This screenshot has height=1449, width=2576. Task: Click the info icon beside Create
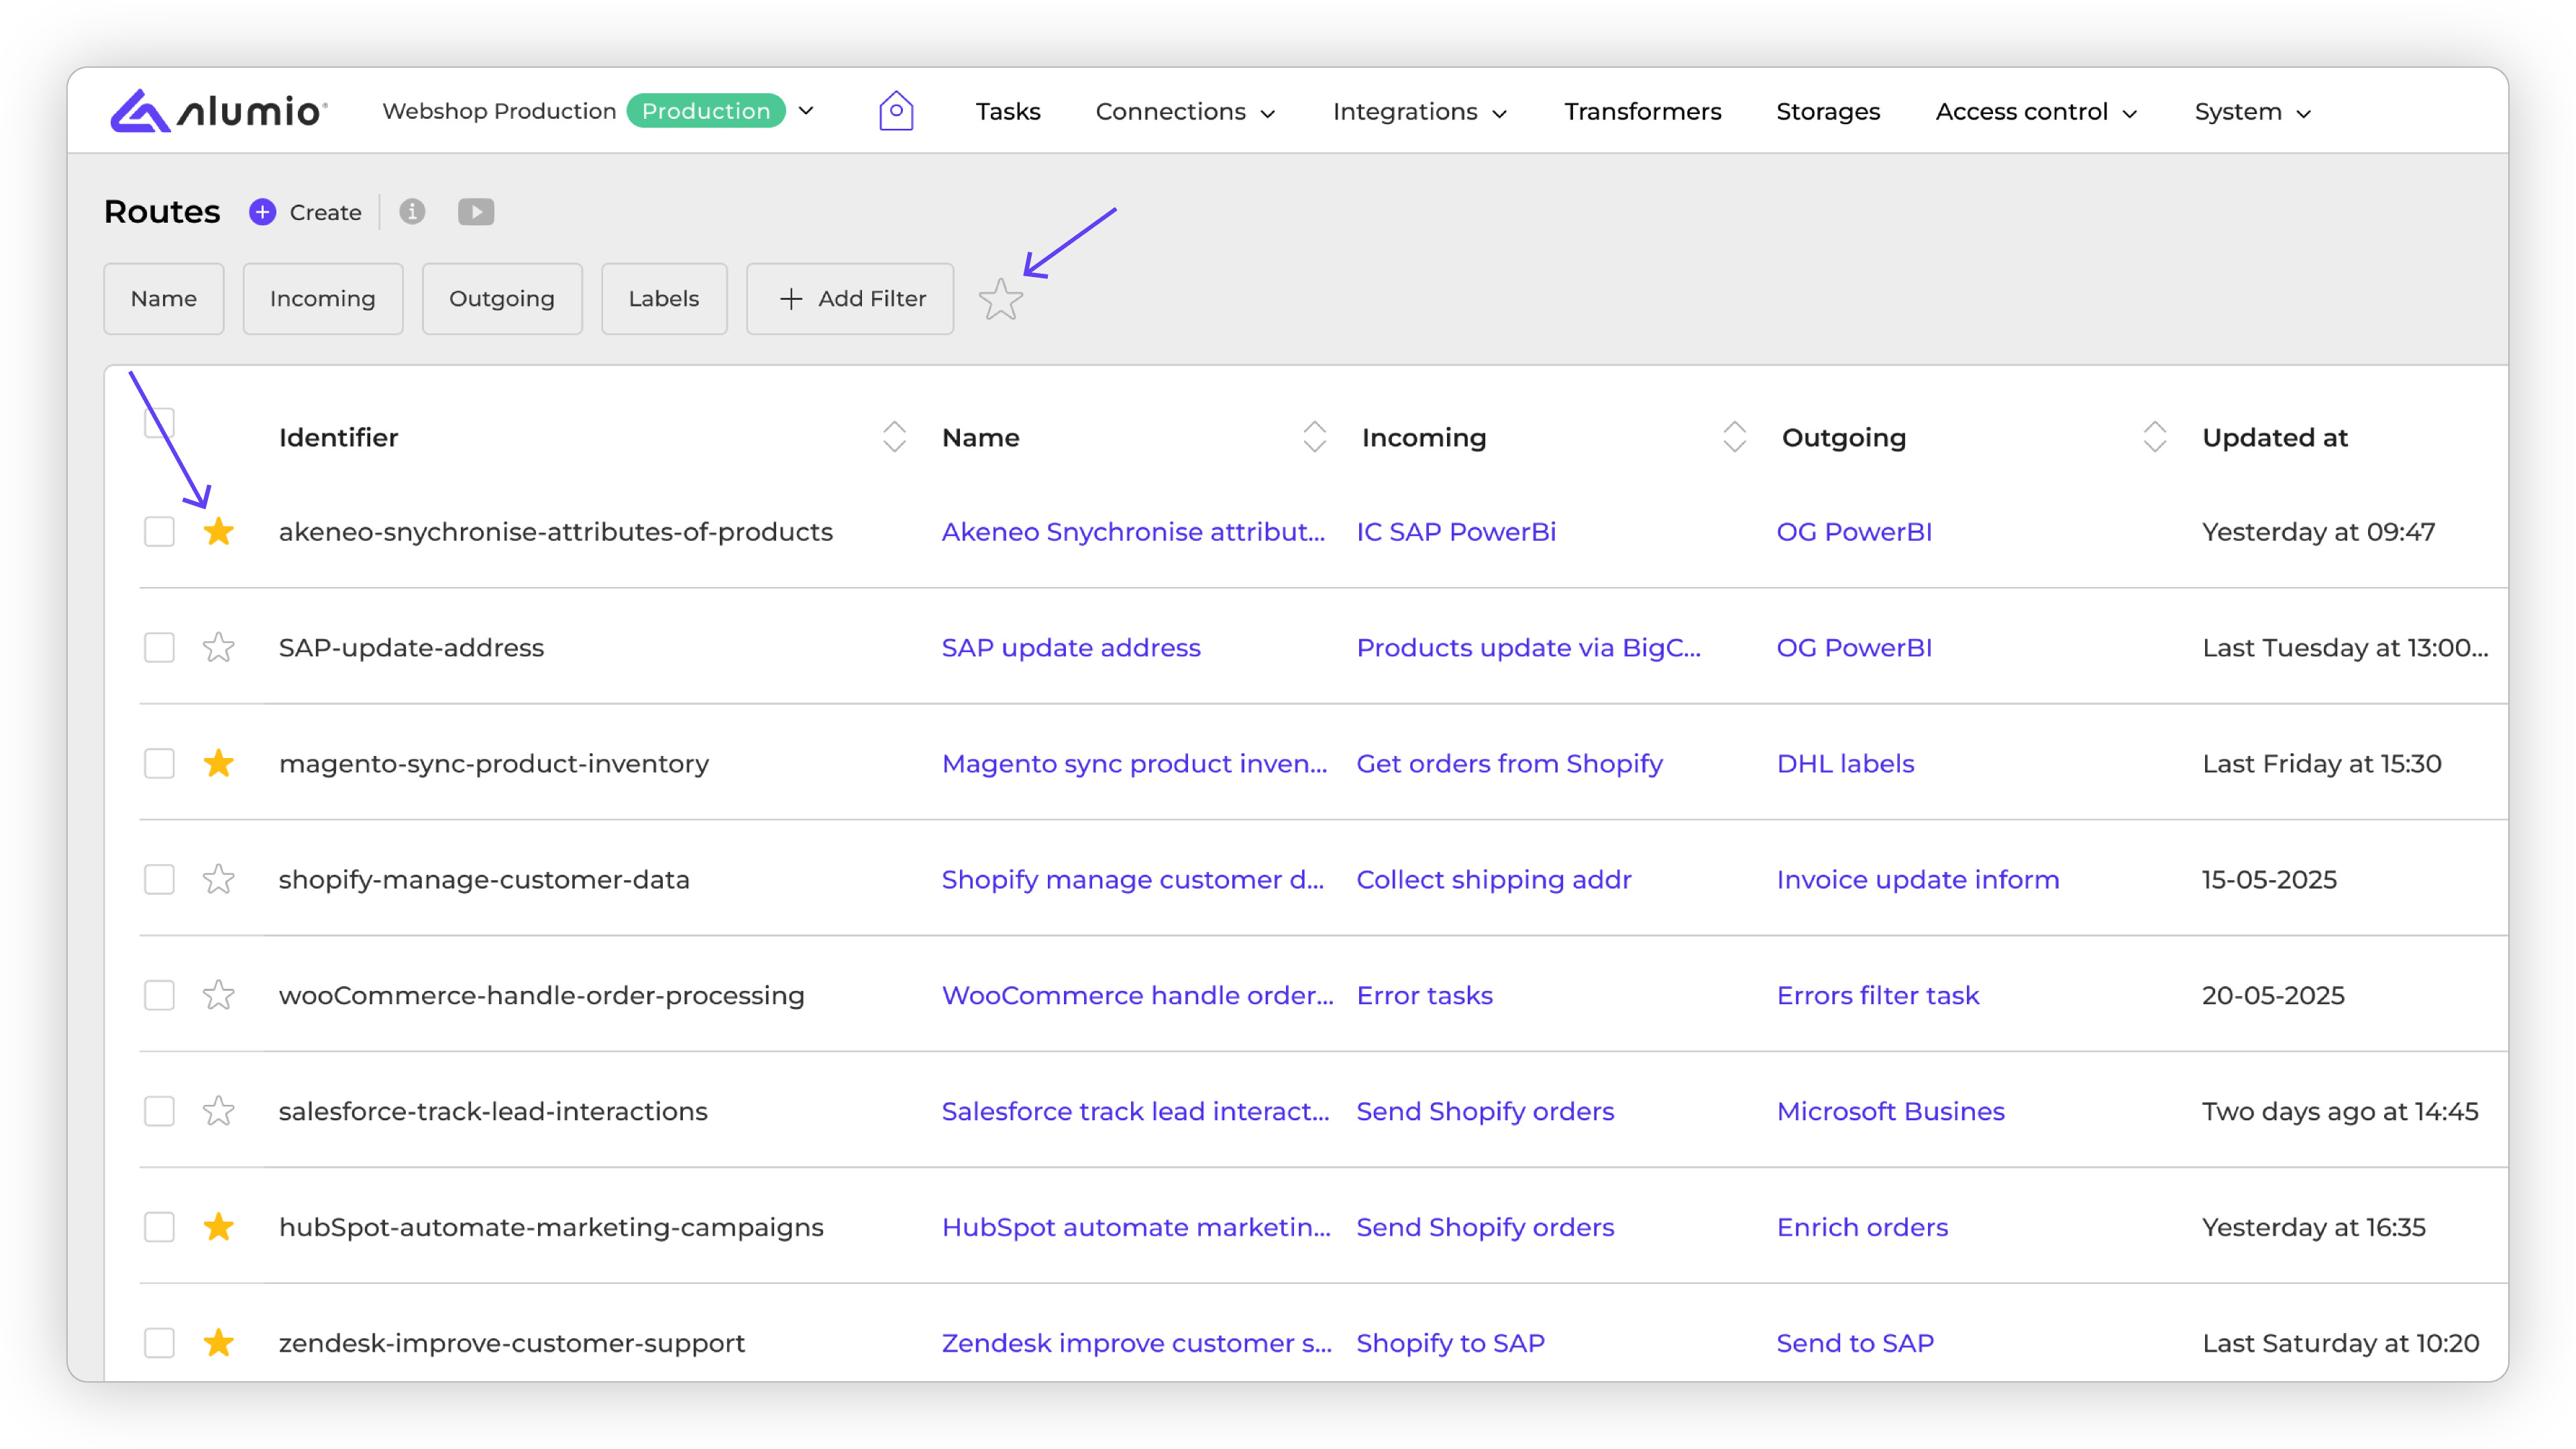[412, 212]
